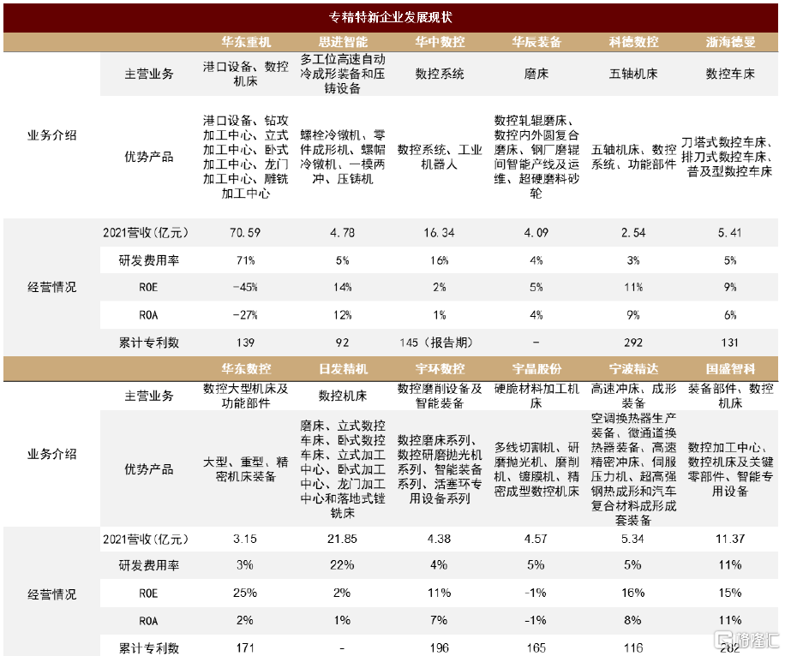The image size is (785, 656).
Task: Click revenue value 3.15
Action: tap(245, 539)
